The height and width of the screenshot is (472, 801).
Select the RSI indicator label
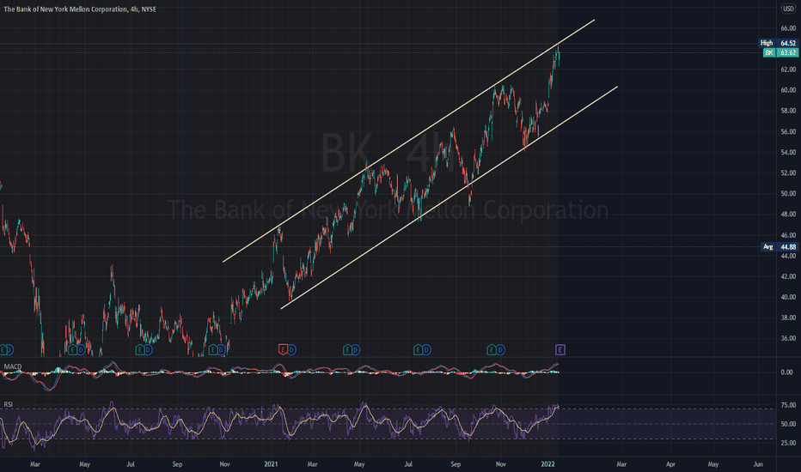pyautogui.click(x=9, y=404)
